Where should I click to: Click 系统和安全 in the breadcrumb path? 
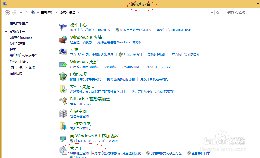[68, 12]
